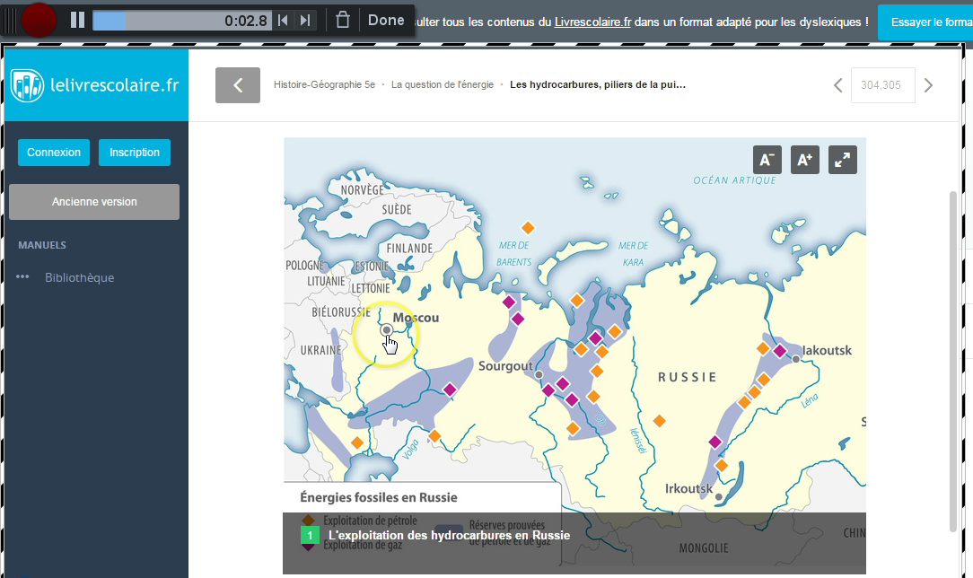
Task: Click the Moscou city marker
Action: [387, 329]
